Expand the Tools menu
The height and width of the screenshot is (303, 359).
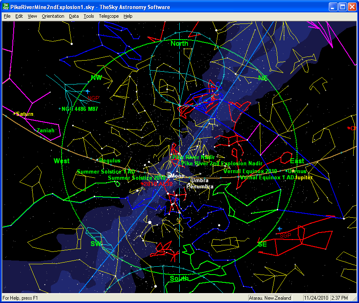88,16
